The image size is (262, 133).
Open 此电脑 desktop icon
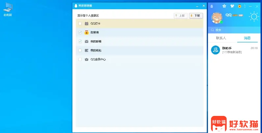tap(8, 10)
